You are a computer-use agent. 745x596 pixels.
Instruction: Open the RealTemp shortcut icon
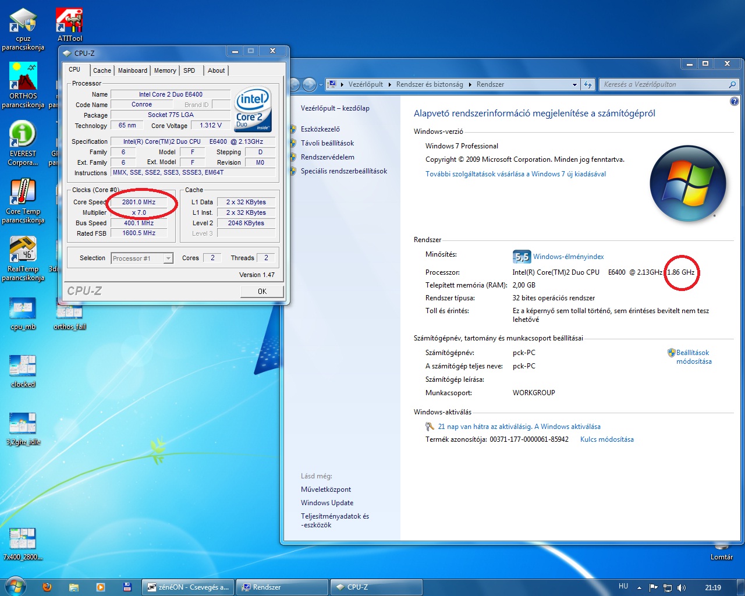point(23,258)
